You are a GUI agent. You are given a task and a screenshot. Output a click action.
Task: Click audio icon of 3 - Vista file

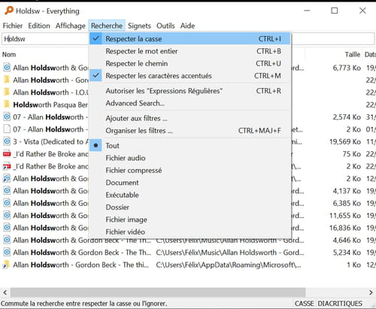click(x=7, y=141)
